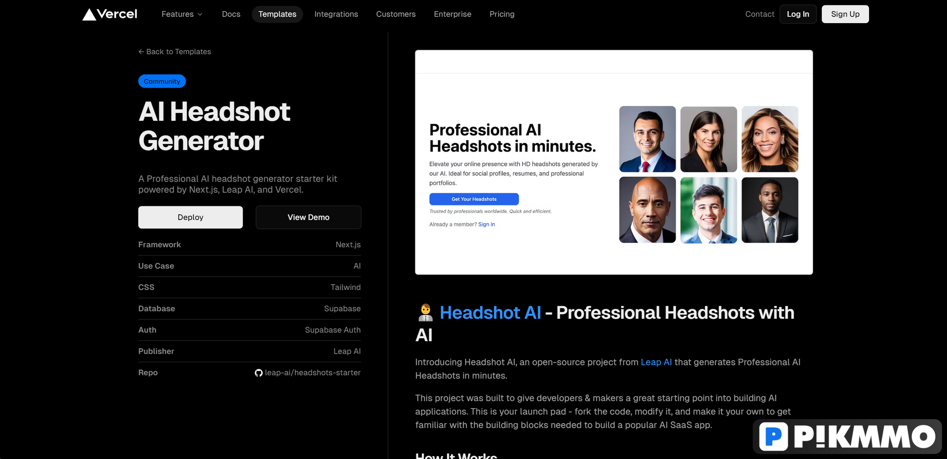Image resolution: width=947 pixels, height=459 pixels.
Task: Click the back arrow beside Back to Templates
Action: tap(141, 52)
